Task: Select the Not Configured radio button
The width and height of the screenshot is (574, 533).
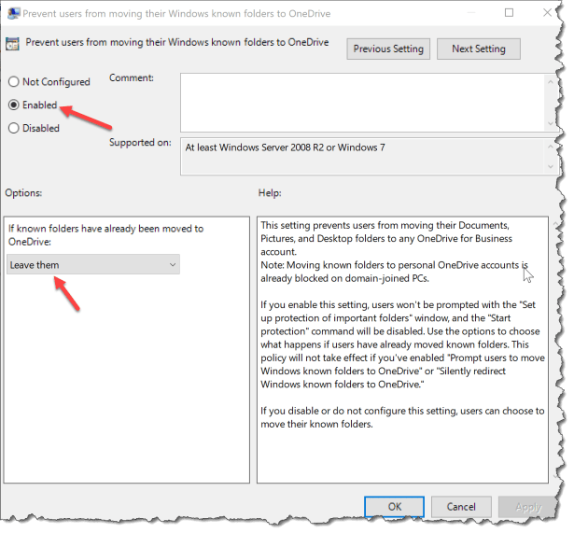Action: 14,82
